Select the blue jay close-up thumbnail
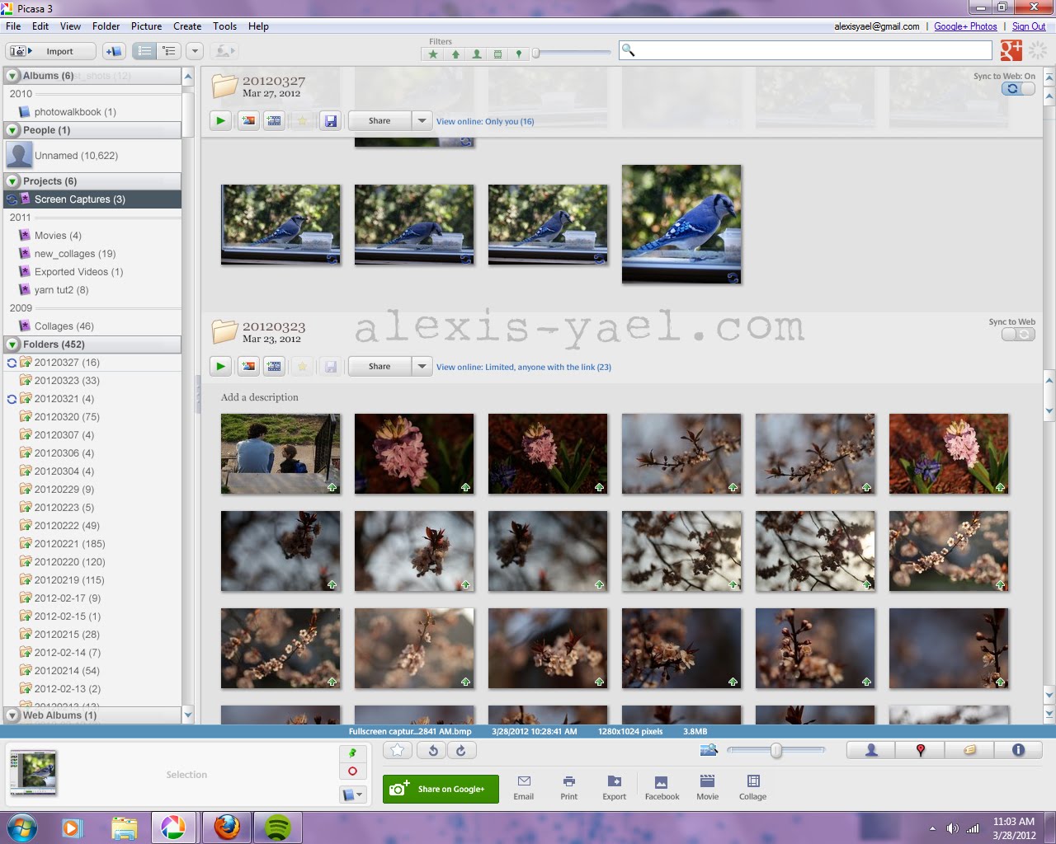 [681, 224]
